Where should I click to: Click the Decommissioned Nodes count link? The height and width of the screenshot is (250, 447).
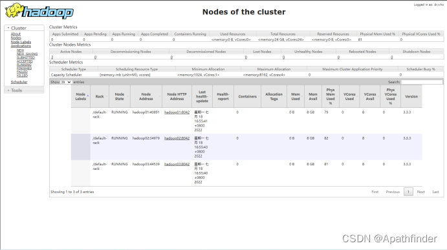point(171,57)
